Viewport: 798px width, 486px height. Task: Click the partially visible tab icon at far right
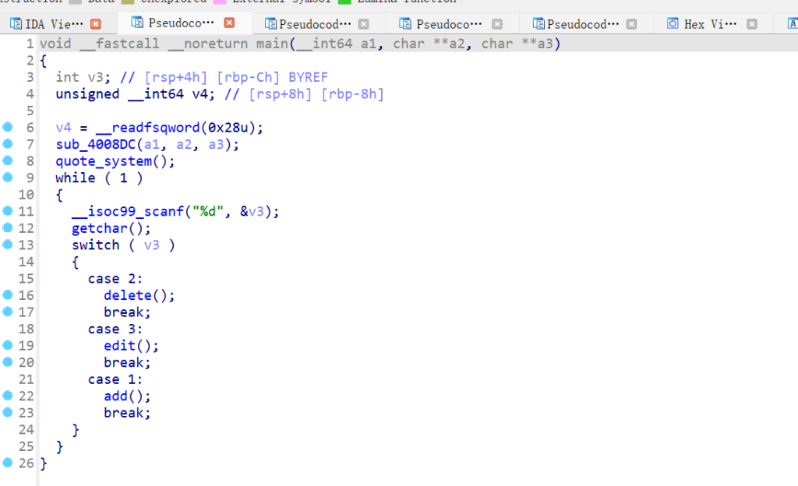pos(793,24)
